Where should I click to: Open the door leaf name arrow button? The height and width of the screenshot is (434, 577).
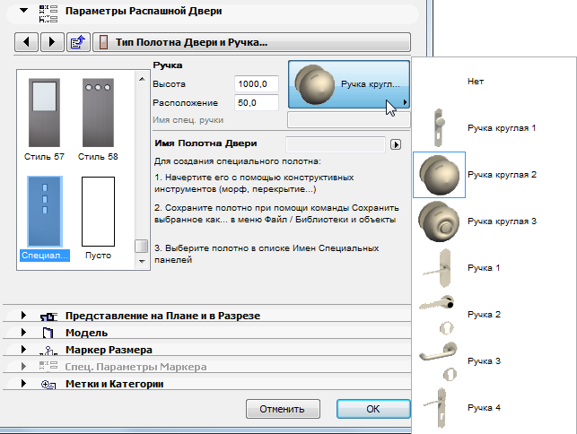(x=396, y=144)
